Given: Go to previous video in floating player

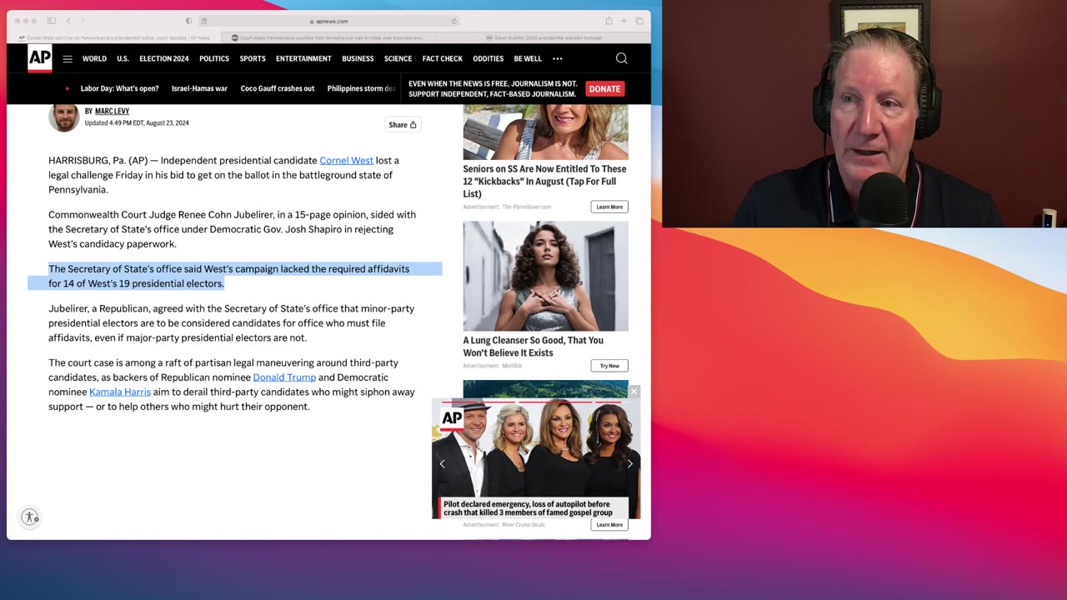Looking at the screenshot, I should coord(443,463).
